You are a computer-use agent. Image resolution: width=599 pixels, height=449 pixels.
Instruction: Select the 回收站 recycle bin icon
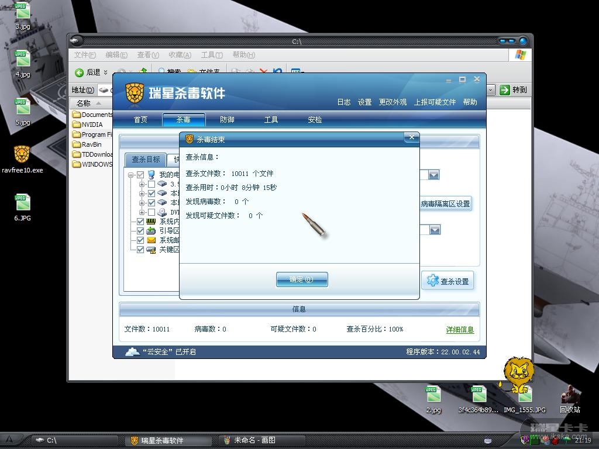tap(570, 399)
